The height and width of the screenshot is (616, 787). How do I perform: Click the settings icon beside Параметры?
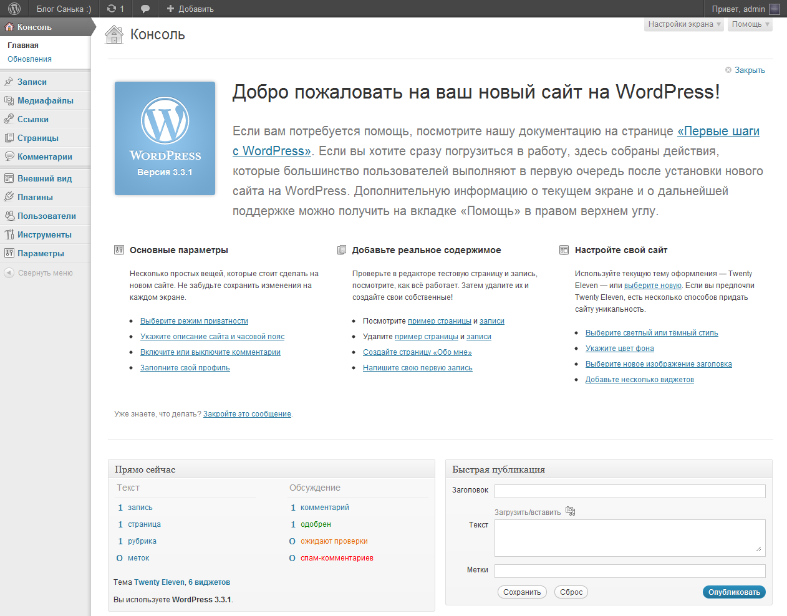coord(9,253)
